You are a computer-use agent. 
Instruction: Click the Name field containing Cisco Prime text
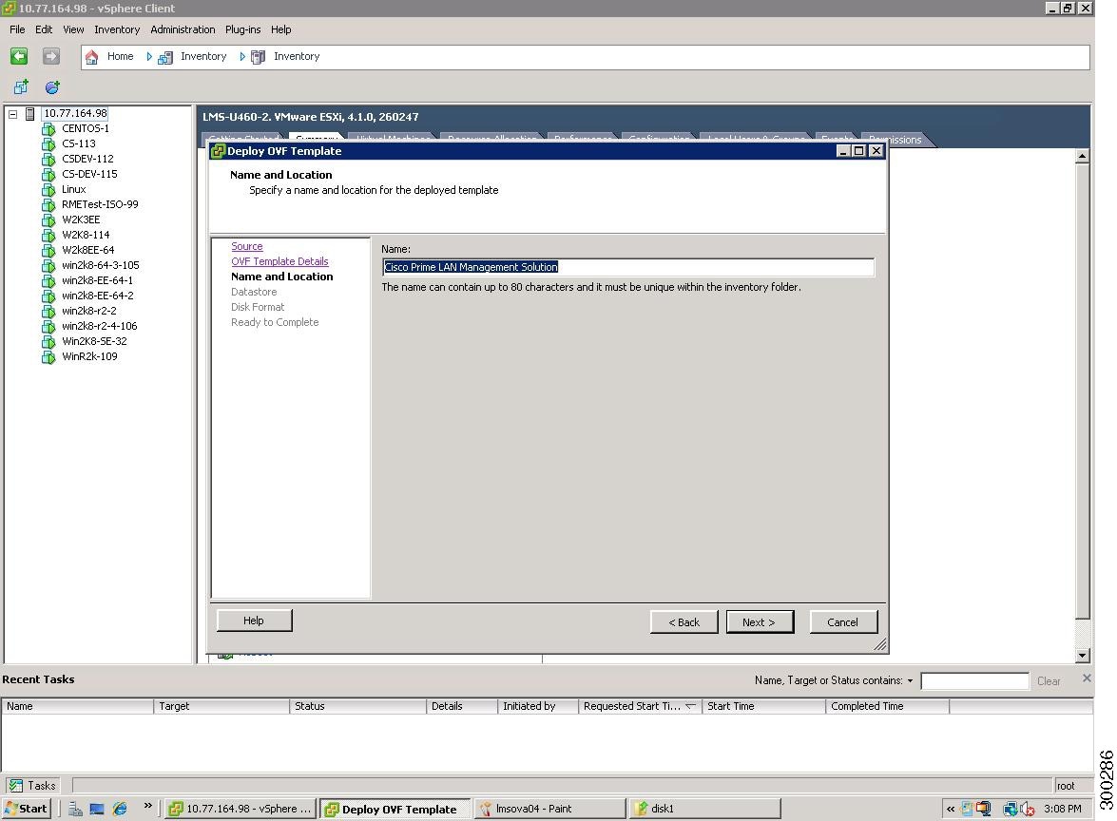coord(627,267)
